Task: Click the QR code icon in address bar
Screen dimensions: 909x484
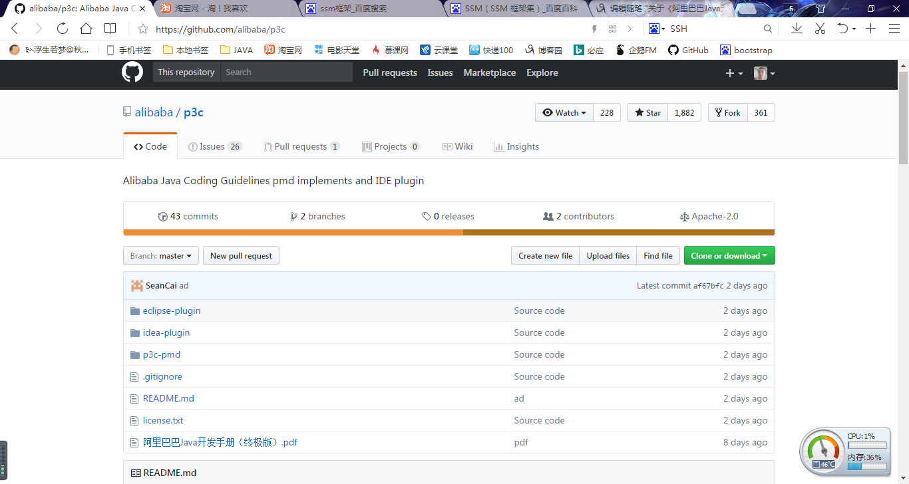Action: click(x=613, y=29)
